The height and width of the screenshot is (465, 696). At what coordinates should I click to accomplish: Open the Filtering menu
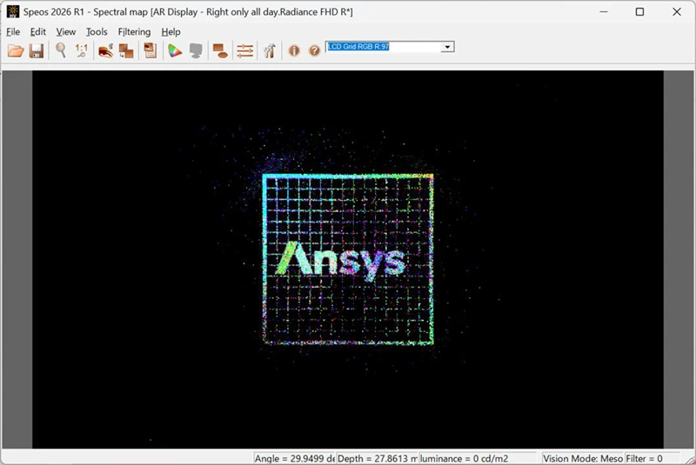tap(134, 32)
